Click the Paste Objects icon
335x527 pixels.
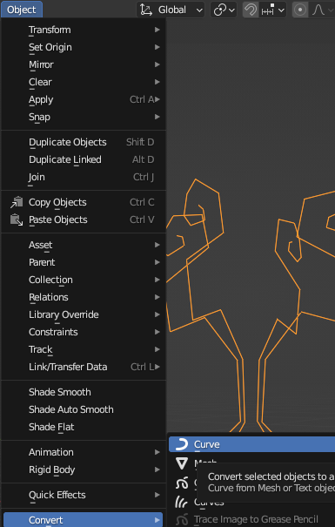tap(17, 220)
